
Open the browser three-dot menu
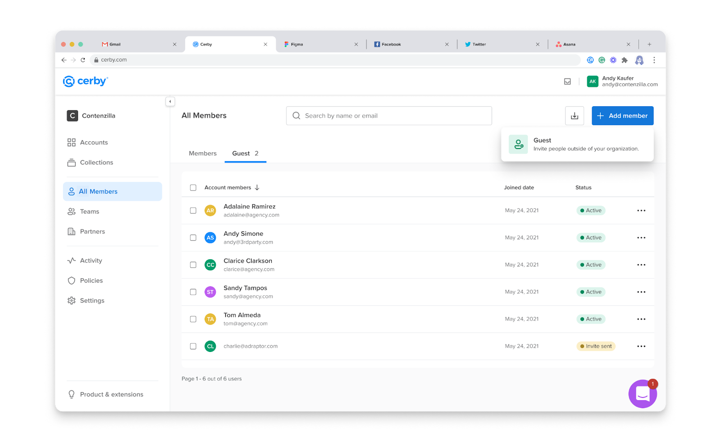654,60
